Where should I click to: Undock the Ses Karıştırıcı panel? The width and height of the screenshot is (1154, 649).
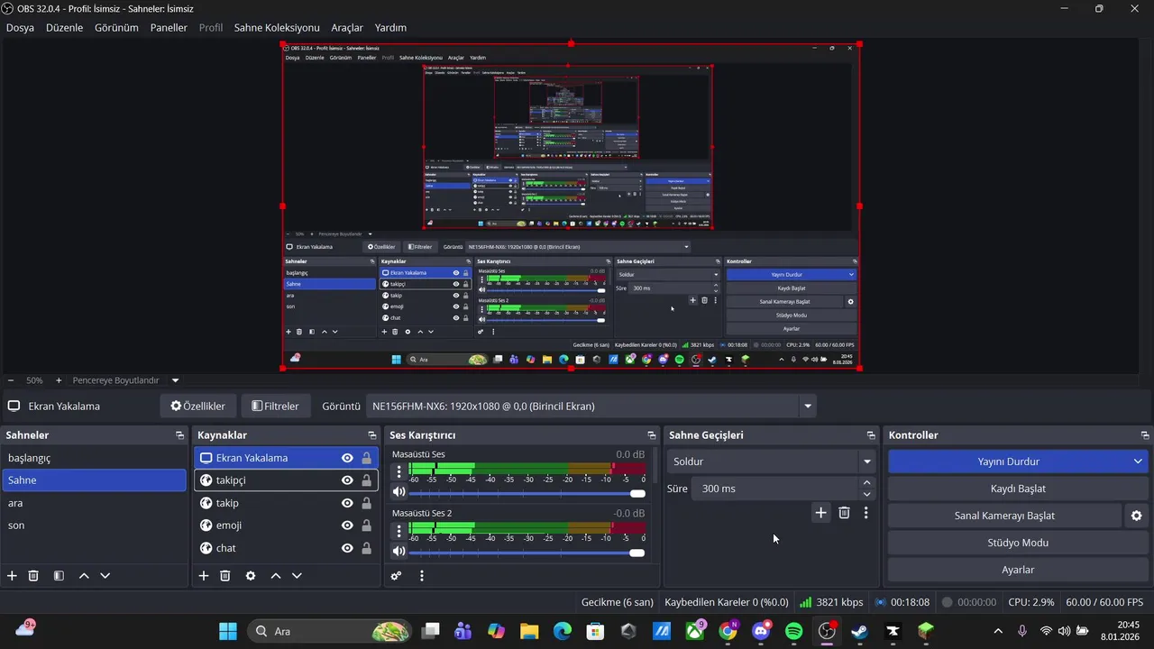pos(653,435)
